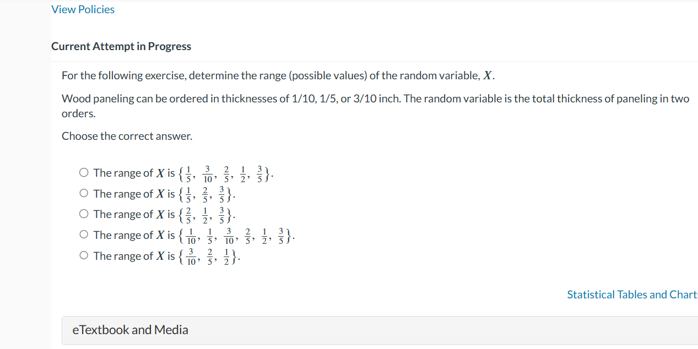
Task: Open the View Policies link
Action: coord(83,9)
